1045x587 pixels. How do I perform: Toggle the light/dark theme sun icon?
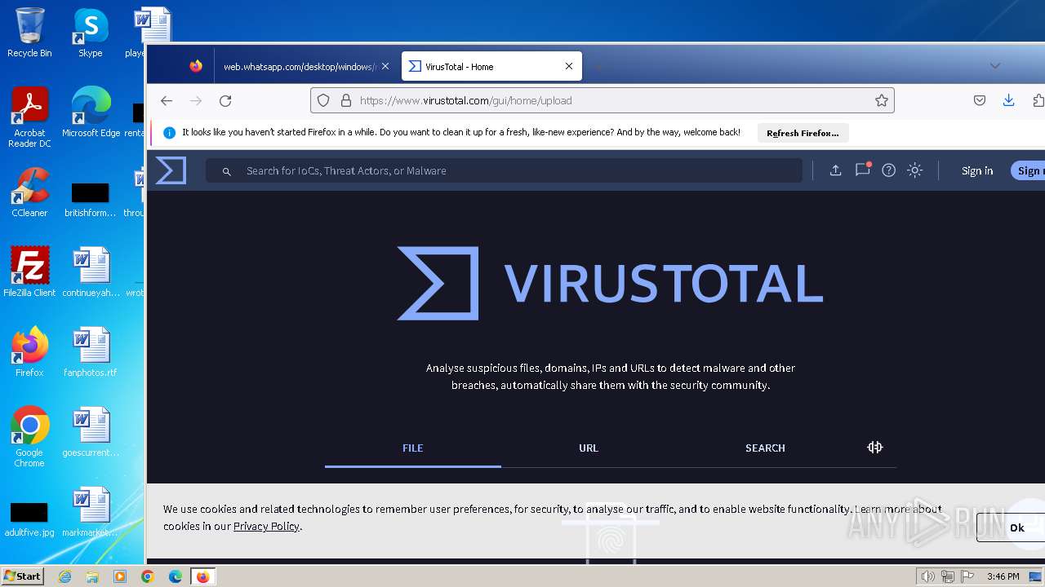pos(915,170)
